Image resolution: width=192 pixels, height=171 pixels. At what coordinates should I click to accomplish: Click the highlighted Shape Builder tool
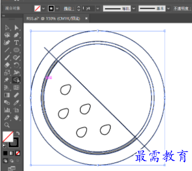tap(16, 80)
